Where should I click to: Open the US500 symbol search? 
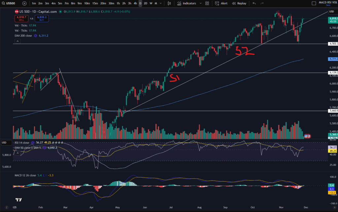(9, 3)
